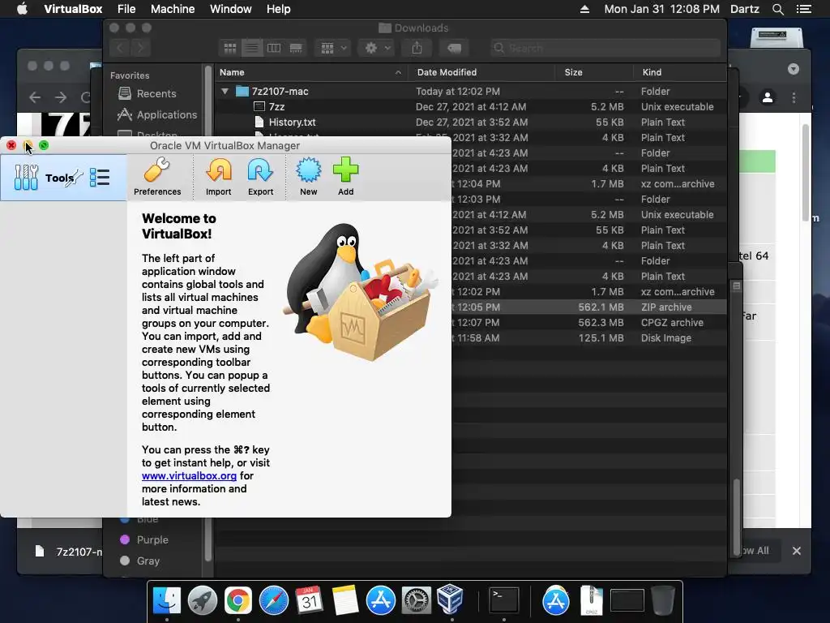
Task: Sort Finder list by Name column
Action: (x=310, y=72)
